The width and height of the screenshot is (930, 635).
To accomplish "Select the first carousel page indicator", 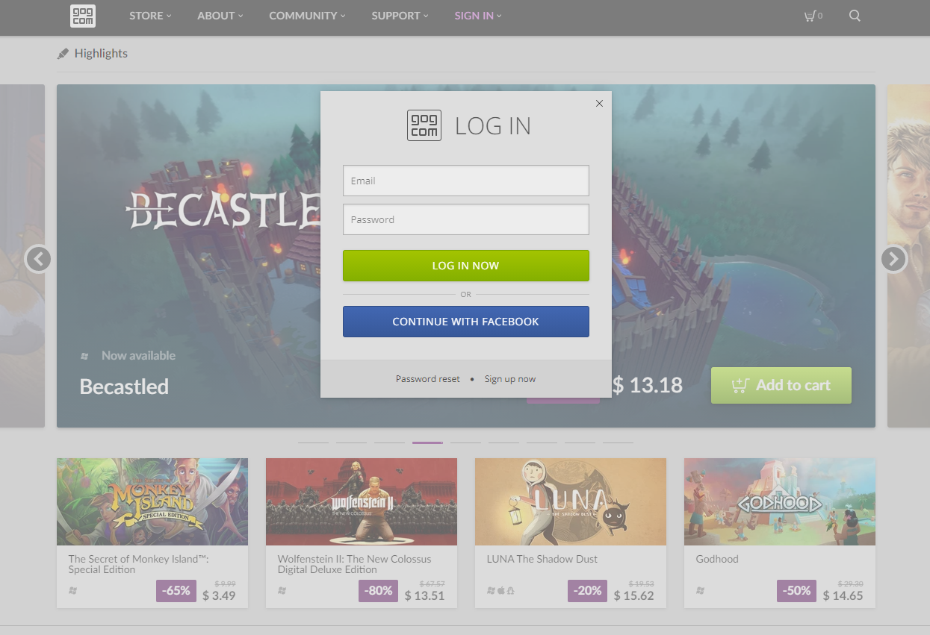I will coord(313,442).
